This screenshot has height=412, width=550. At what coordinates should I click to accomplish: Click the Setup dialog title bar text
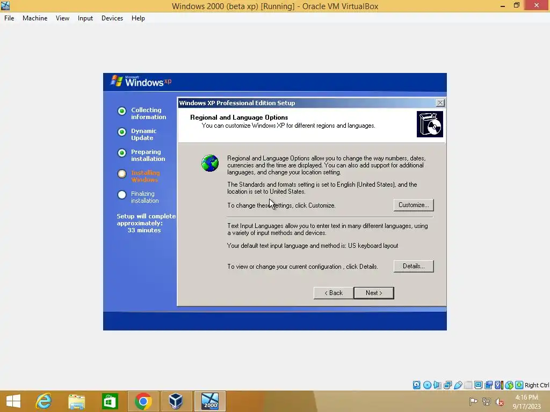(x=237, y=102)
